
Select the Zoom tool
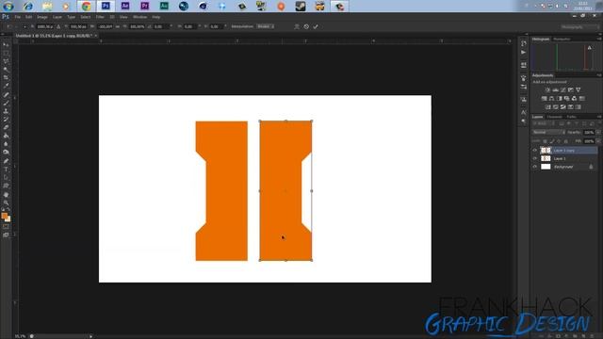pos(6,203)
